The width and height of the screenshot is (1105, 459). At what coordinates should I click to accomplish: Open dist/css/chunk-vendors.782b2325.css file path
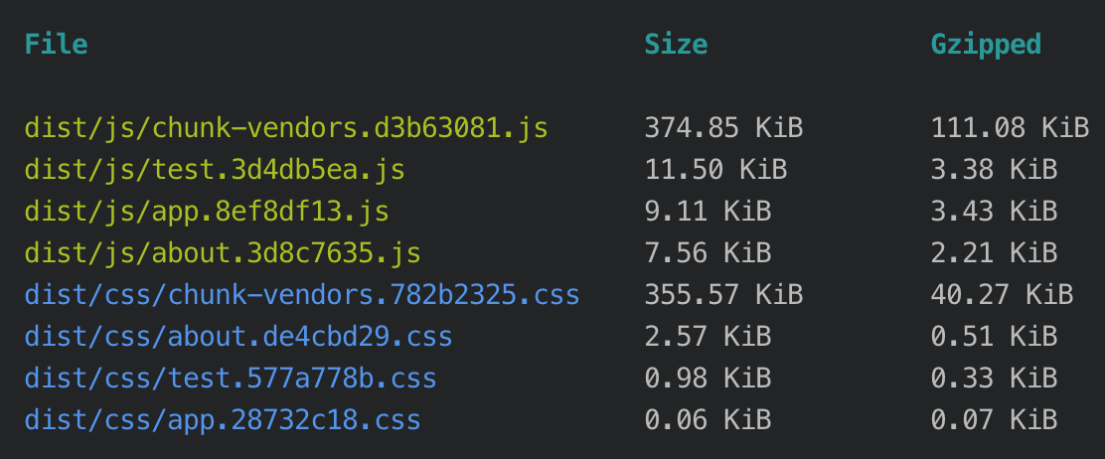302,295
